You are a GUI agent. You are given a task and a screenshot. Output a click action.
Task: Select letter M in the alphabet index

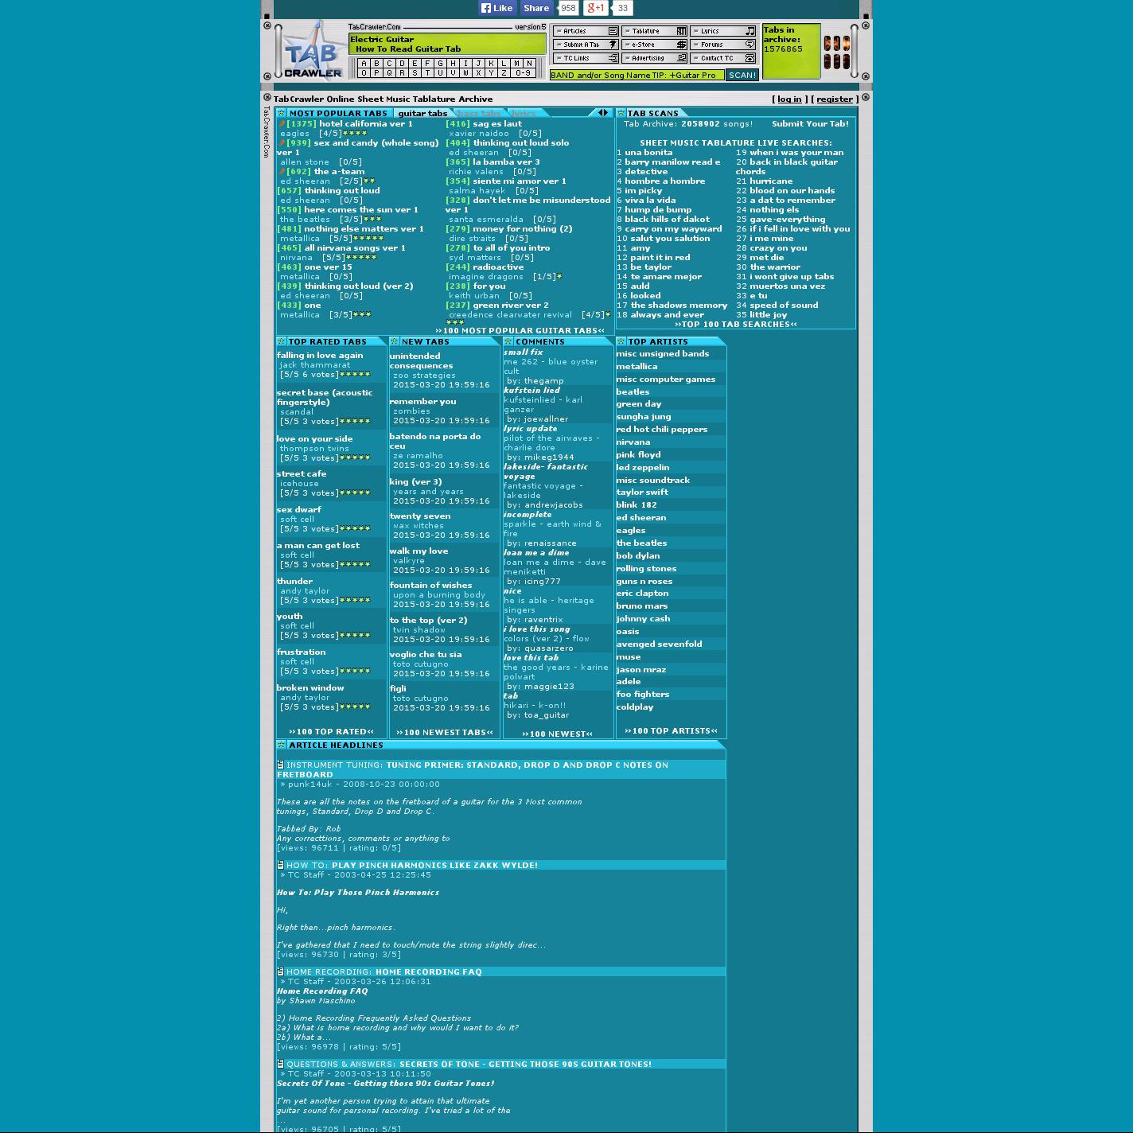(x=516, y=63)
